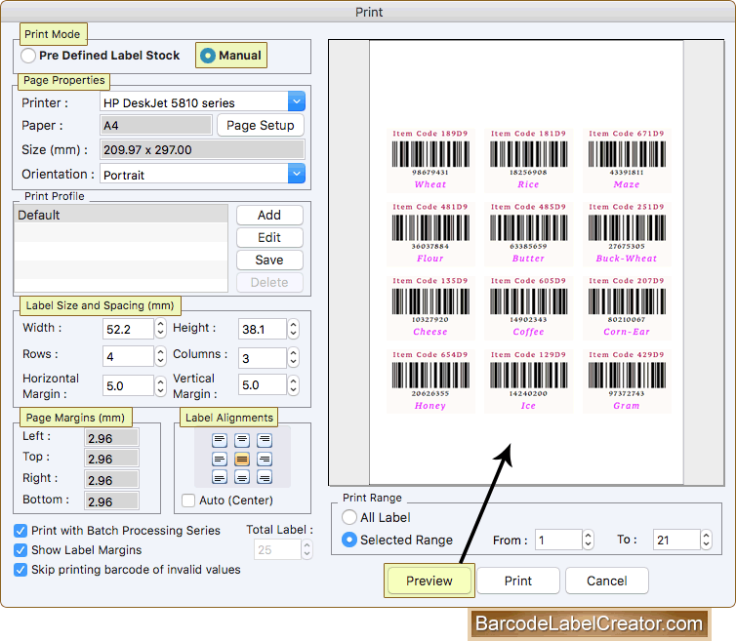This screenshot has width=736, height=641.
Task: Save the print profile
Action: pos(269,260)
